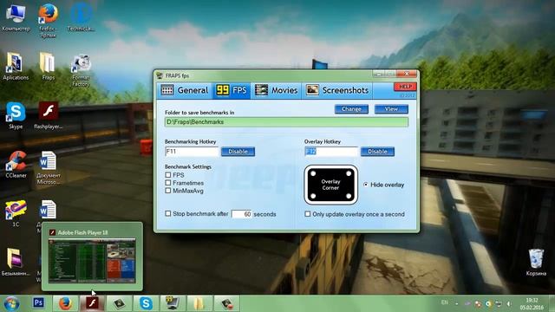Click the picture icon on the Screenshots tab
This screenshot has width=555, height=312.
[312, 90]
